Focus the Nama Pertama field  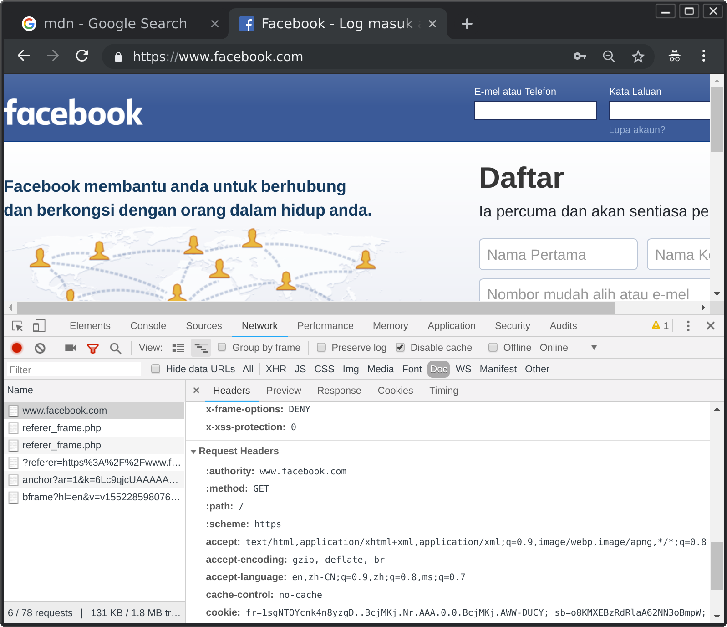point(558,254)
